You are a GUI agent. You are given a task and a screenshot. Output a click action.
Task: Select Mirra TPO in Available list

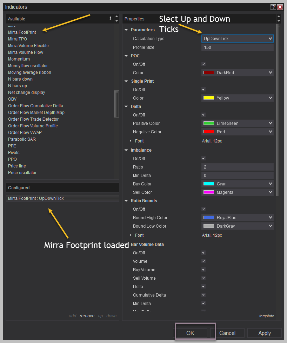pyautogui.click(x=18, y=39)
